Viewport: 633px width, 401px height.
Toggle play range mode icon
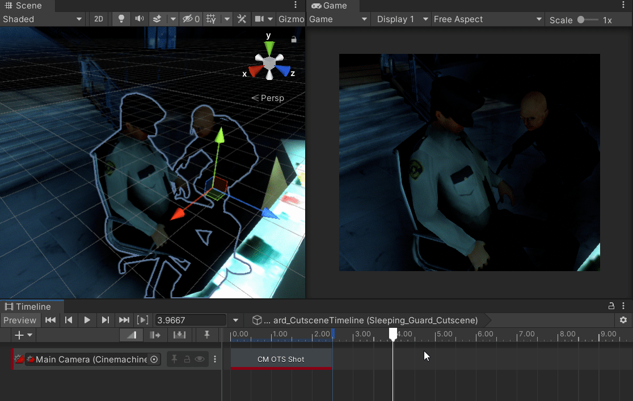142,320
